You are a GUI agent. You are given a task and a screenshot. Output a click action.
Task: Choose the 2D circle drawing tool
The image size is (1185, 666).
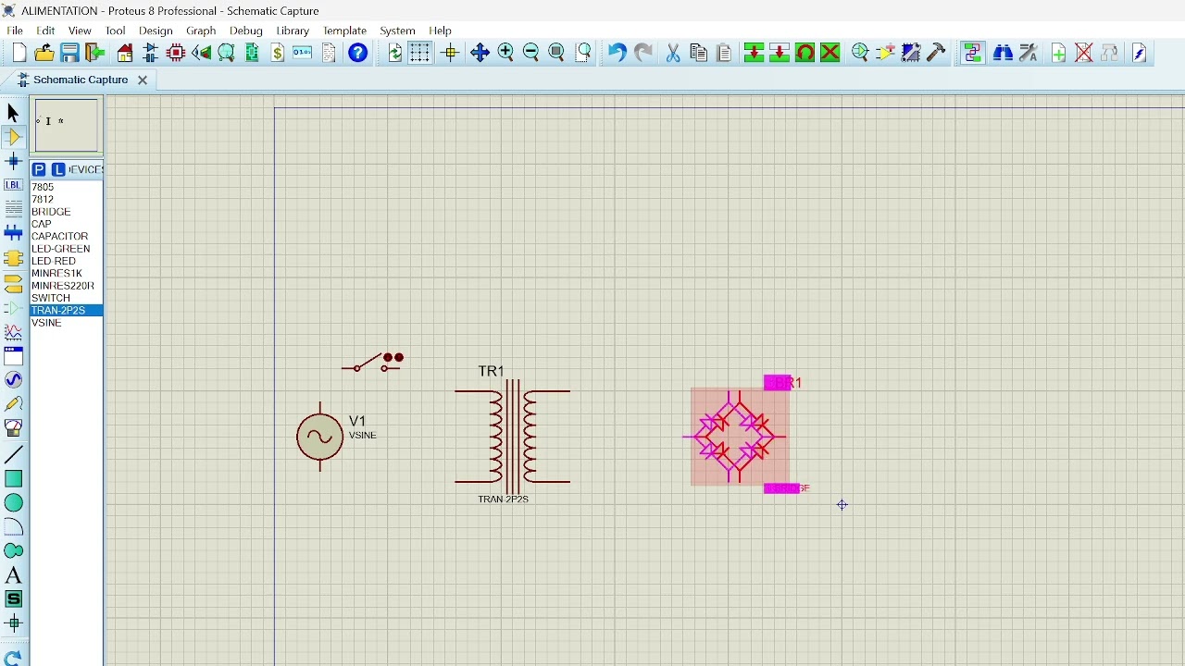[13, 502]
